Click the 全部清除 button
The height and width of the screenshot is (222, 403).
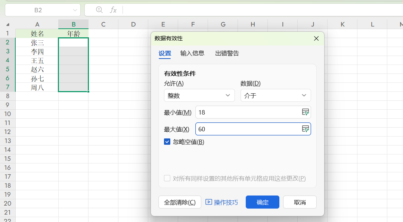click(x=180, y=202)
